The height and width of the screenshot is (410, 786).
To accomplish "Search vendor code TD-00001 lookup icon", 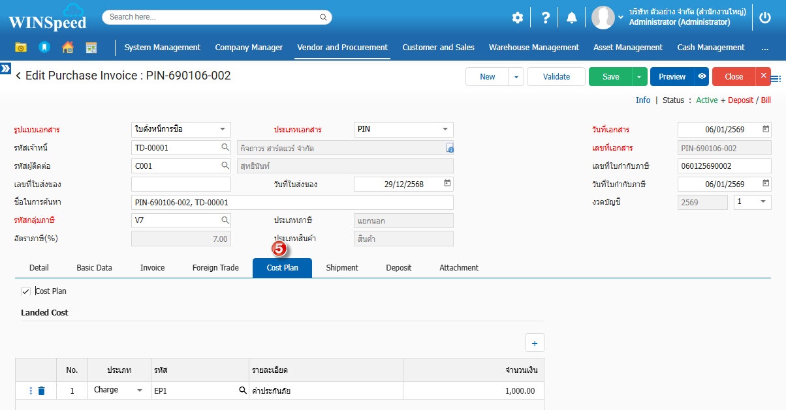I will 225,148.
